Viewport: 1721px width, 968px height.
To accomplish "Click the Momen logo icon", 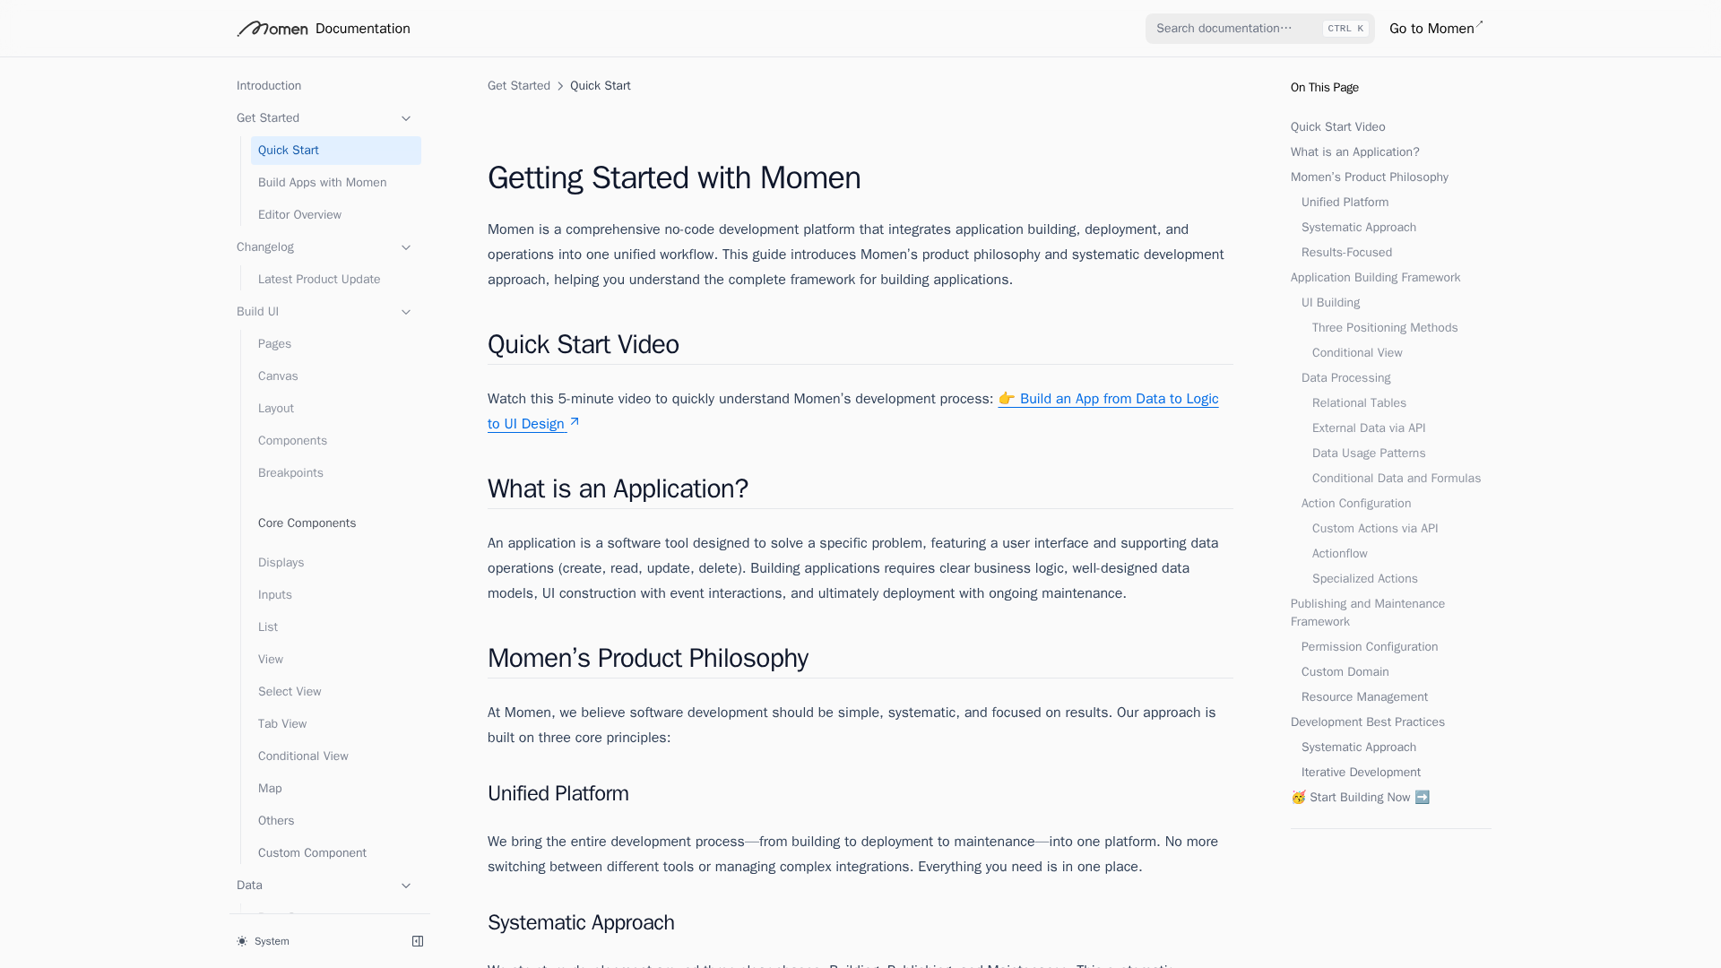I will [272, 29].
